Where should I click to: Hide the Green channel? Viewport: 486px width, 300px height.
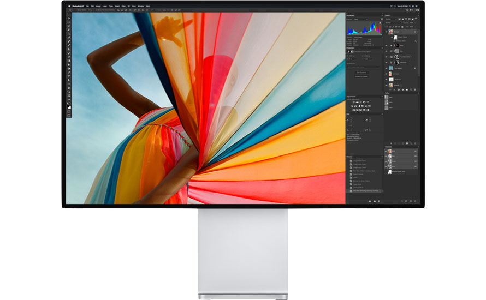(x=386, y=161)
